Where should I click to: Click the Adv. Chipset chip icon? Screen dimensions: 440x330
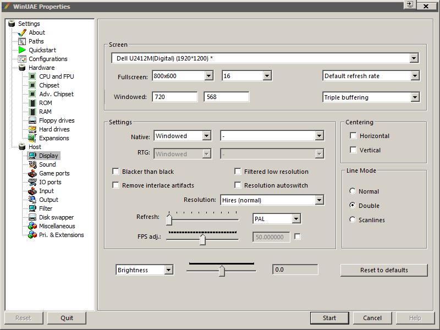32,94
